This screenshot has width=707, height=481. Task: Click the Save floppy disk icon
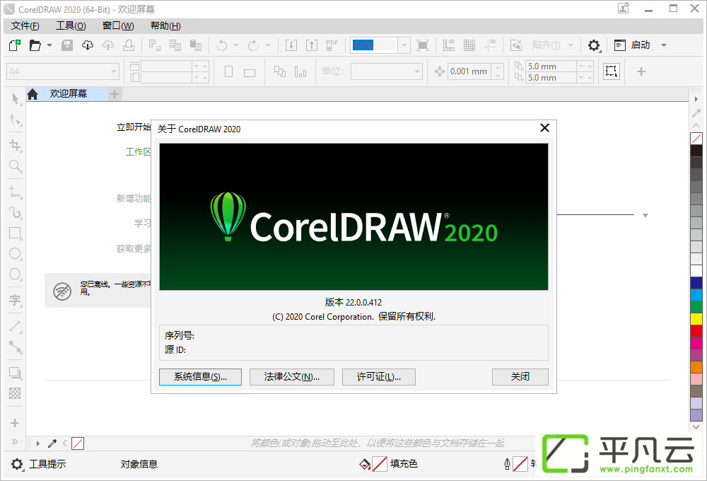pos(67,45)
